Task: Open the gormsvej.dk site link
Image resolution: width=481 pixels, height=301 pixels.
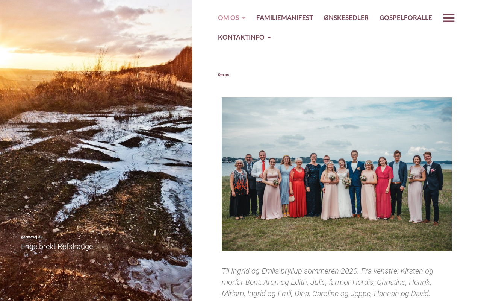Action: [x=32, y=237]
